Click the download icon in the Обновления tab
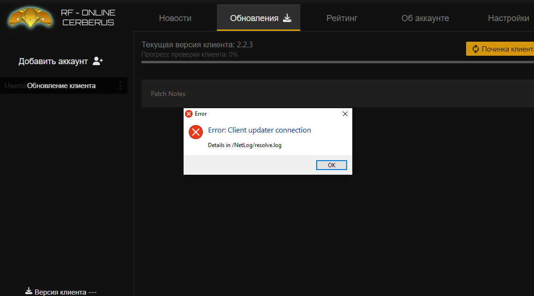The image size is (534, 296). coord(287,18)
